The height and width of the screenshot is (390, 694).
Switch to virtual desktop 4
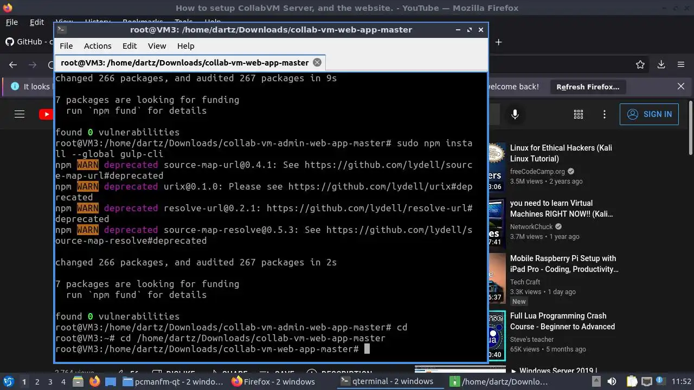(63, 382)
